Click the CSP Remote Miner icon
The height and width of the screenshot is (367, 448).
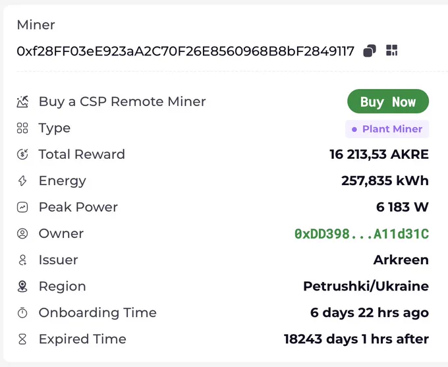(22, 101)
